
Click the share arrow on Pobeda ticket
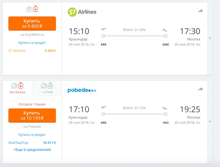[x=201, y=89]
